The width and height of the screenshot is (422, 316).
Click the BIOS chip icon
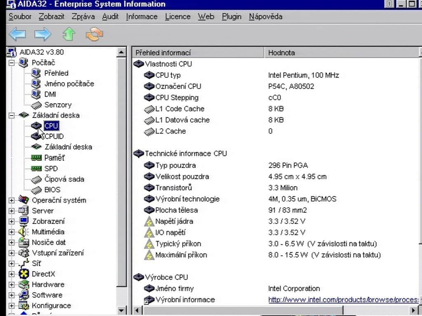(36, 190)
